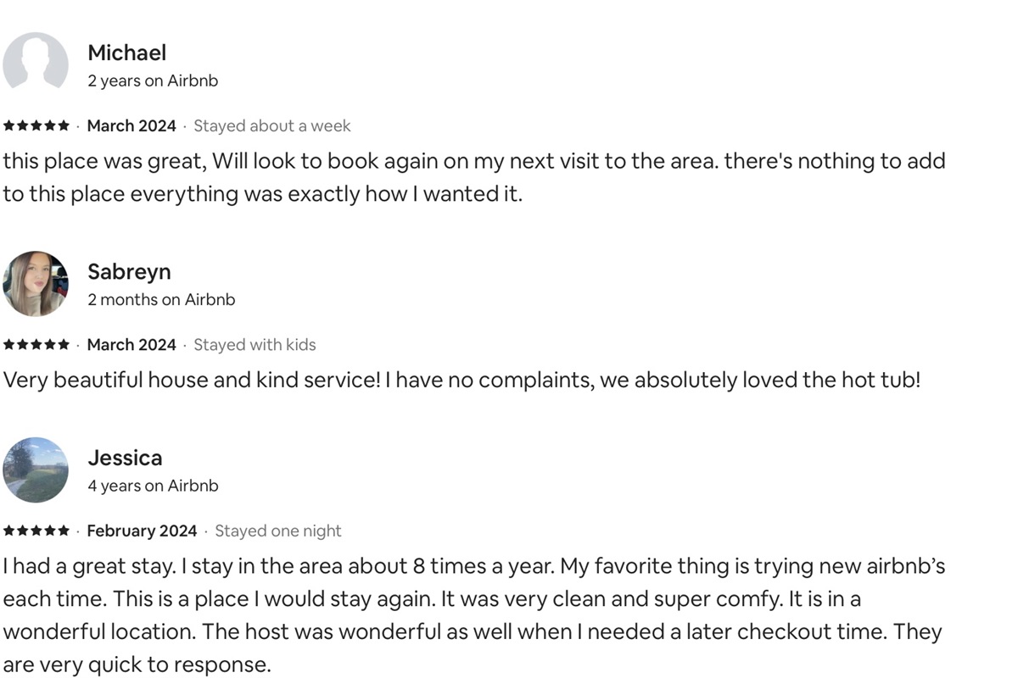
Task: Click the reviewer name Michael
Action: coord(126,53)
